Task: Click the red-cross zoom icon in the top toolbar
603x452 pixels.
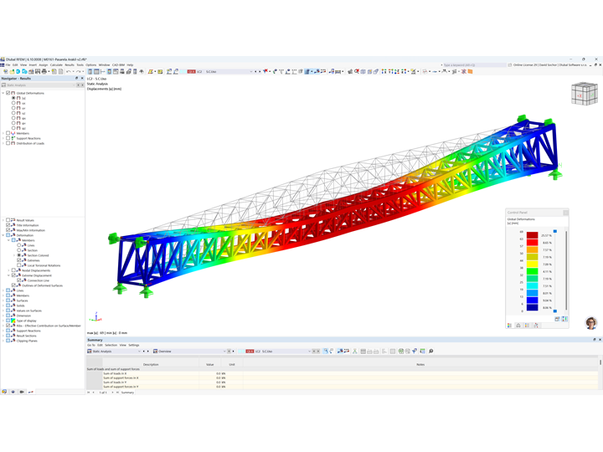Action: (x=357, y=71)
